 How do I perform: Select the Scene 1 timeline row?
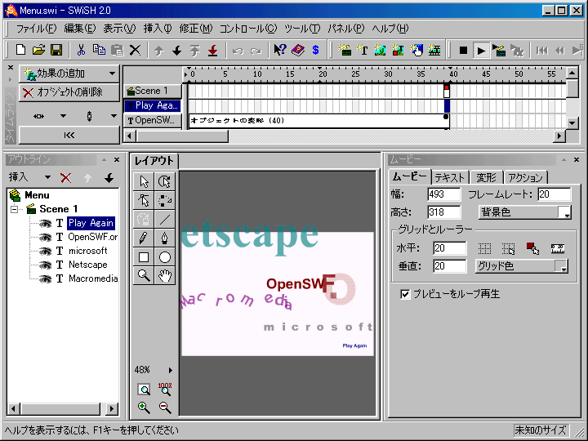(x=152, y=91)
